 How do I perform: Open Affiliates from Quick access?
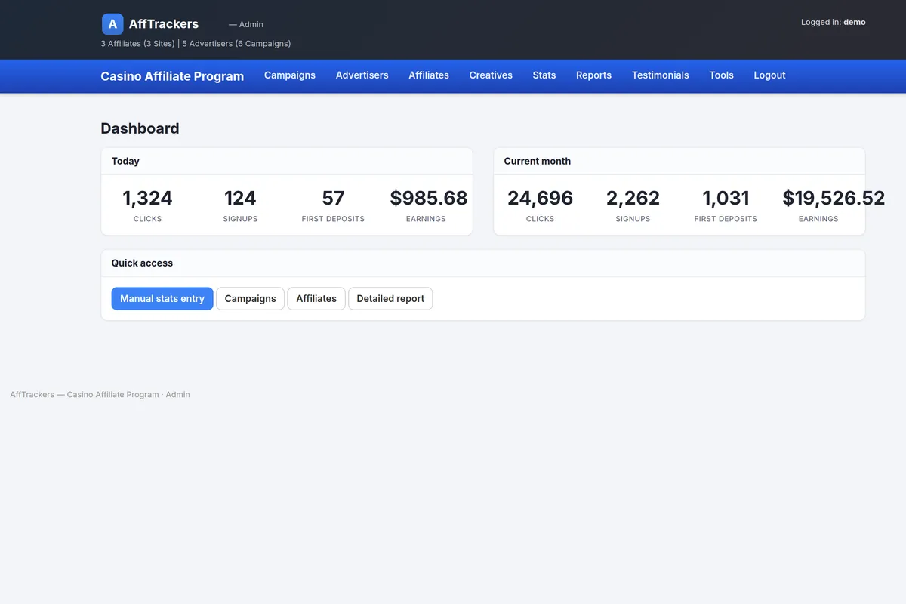pyautogui.click(x=316, y=299)
